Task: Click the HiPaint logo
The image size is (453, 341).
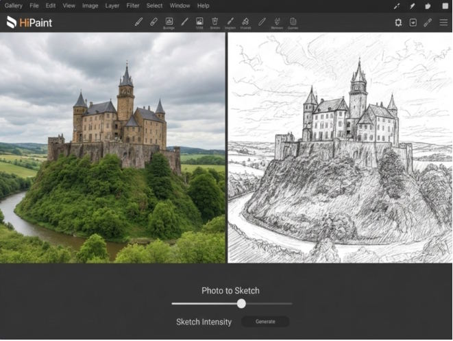Action: (x=29, y=22)
